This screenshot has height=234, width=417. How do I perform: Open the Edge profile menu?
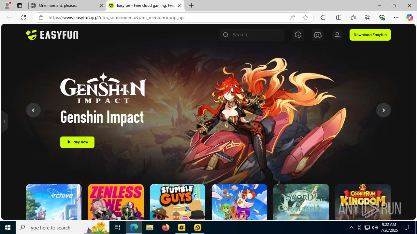pos(7,6)
